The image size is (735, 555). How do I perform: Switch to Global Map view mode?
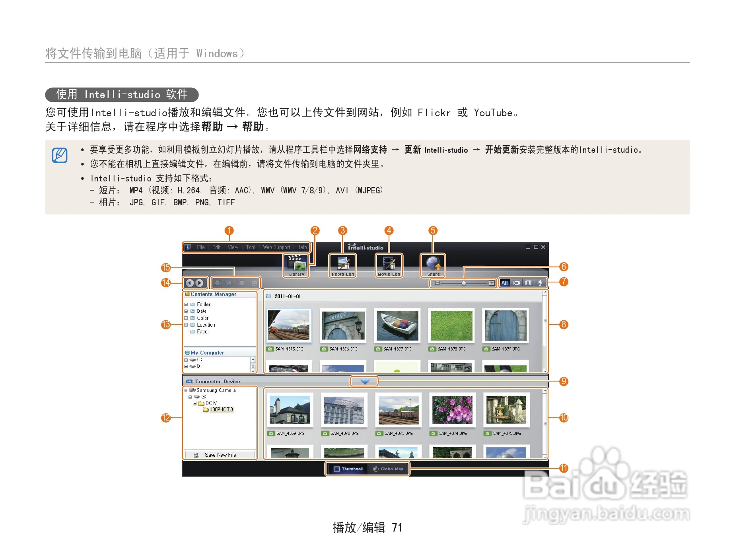pos(388,469)
